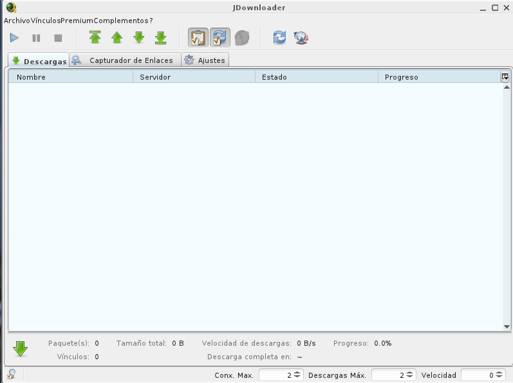Click the 'Velocidad de descargas:' label
Screen dimensions: 513x383
[247, 343]
